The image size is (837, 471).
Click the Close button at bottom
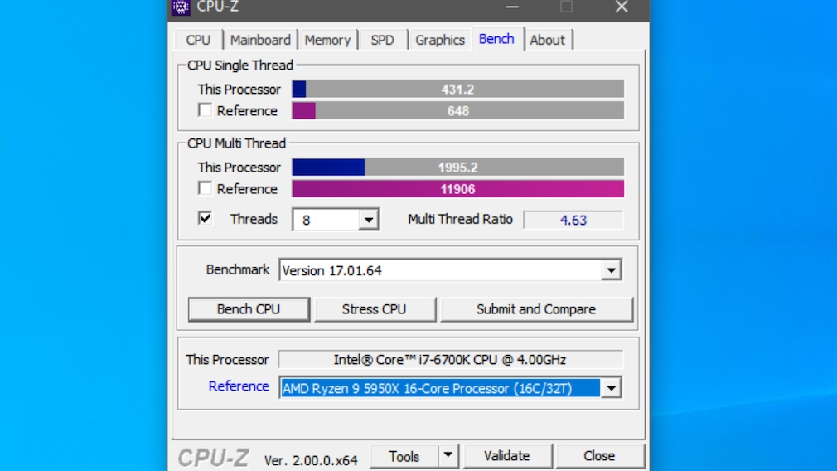599,456
